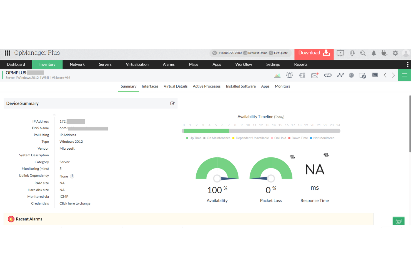Open the monitoring graph zigzag icon

tap(340, 75)
